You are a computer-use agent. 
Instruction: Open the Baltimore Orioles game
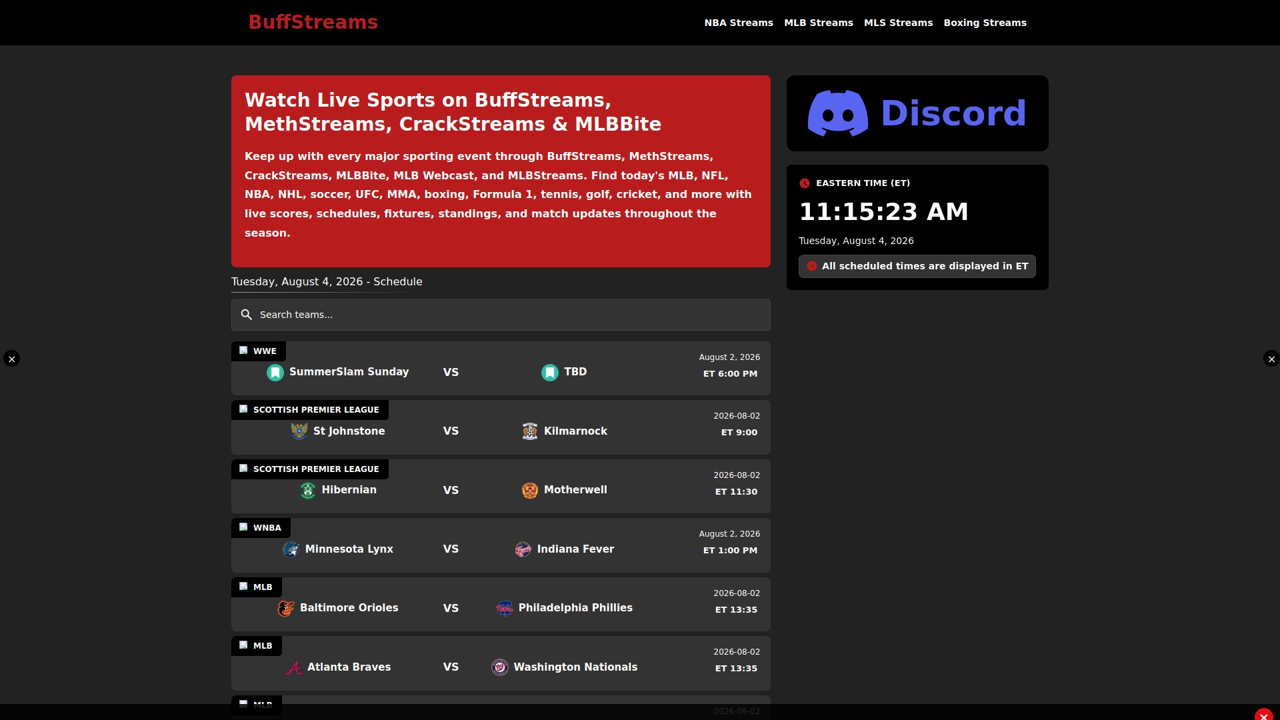(x=349, y=608)
